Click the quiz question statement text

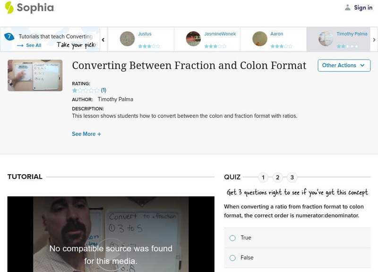(x=294, y=211)
